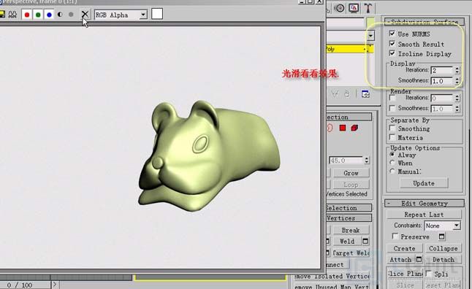The height and width of the screenshot is (289, 472).
Task: Select the Always update radio button
Action: (x=392, y=155)
